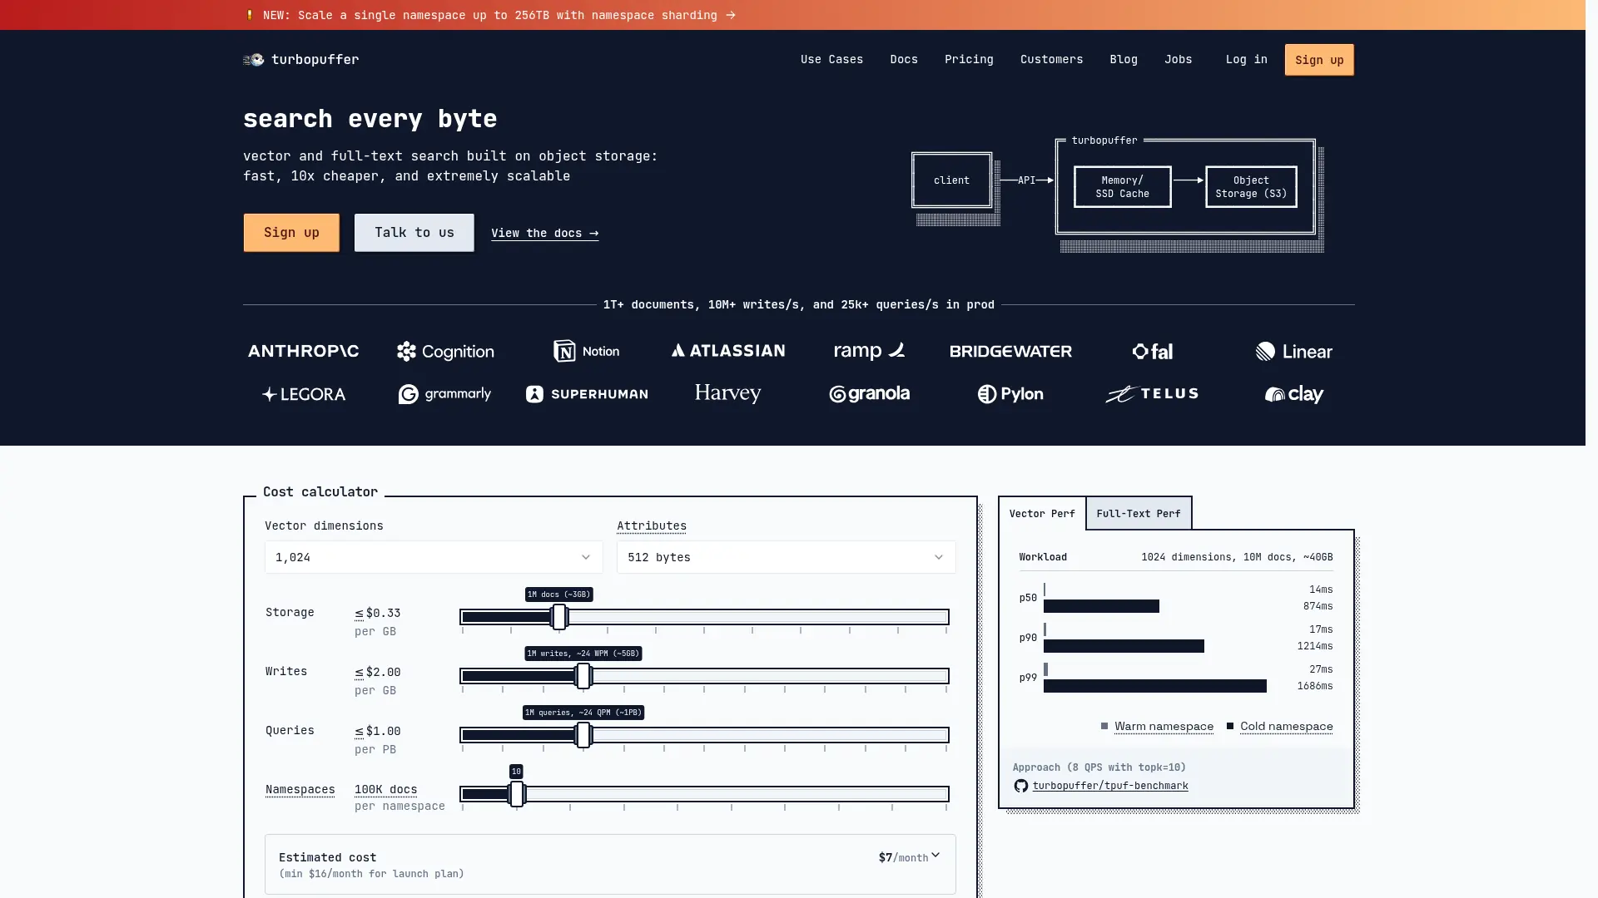This screenshot has width=1598, height=898.
Task: Switch to the Vector Perf tab
Action: (x=1042, y=514)
